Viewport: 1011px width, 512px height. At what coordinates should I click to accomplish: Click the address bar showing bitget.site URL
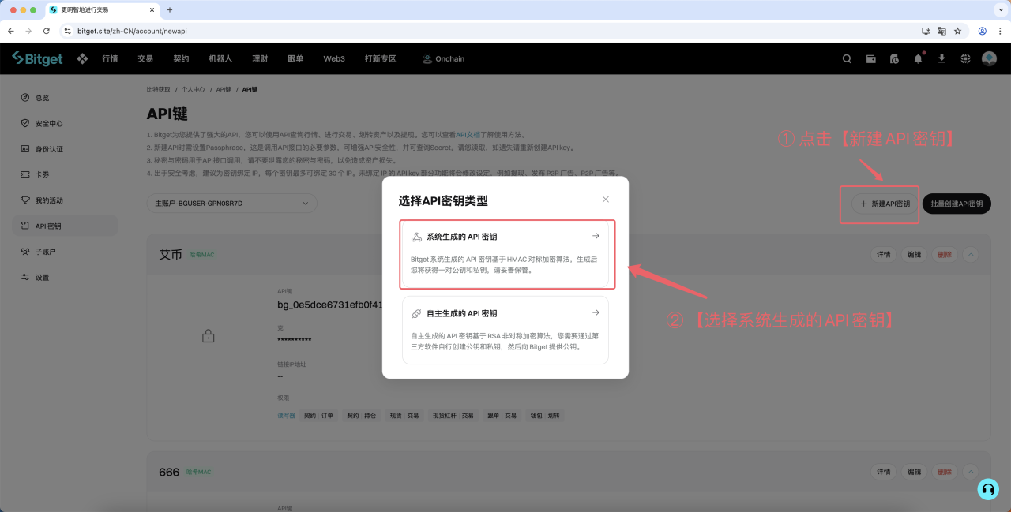490,31
